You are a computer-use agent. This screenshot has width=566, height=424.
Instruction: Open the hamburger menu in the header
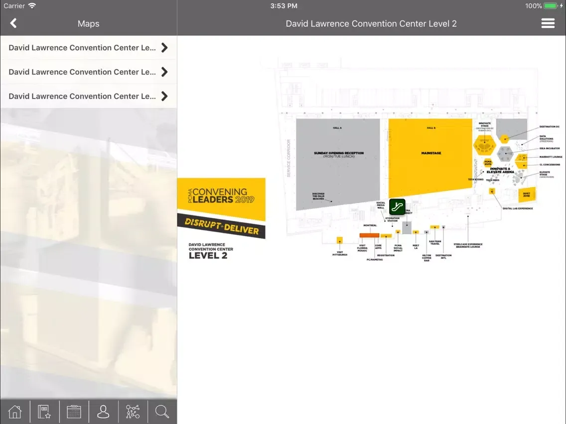click(x=548, y=23)
